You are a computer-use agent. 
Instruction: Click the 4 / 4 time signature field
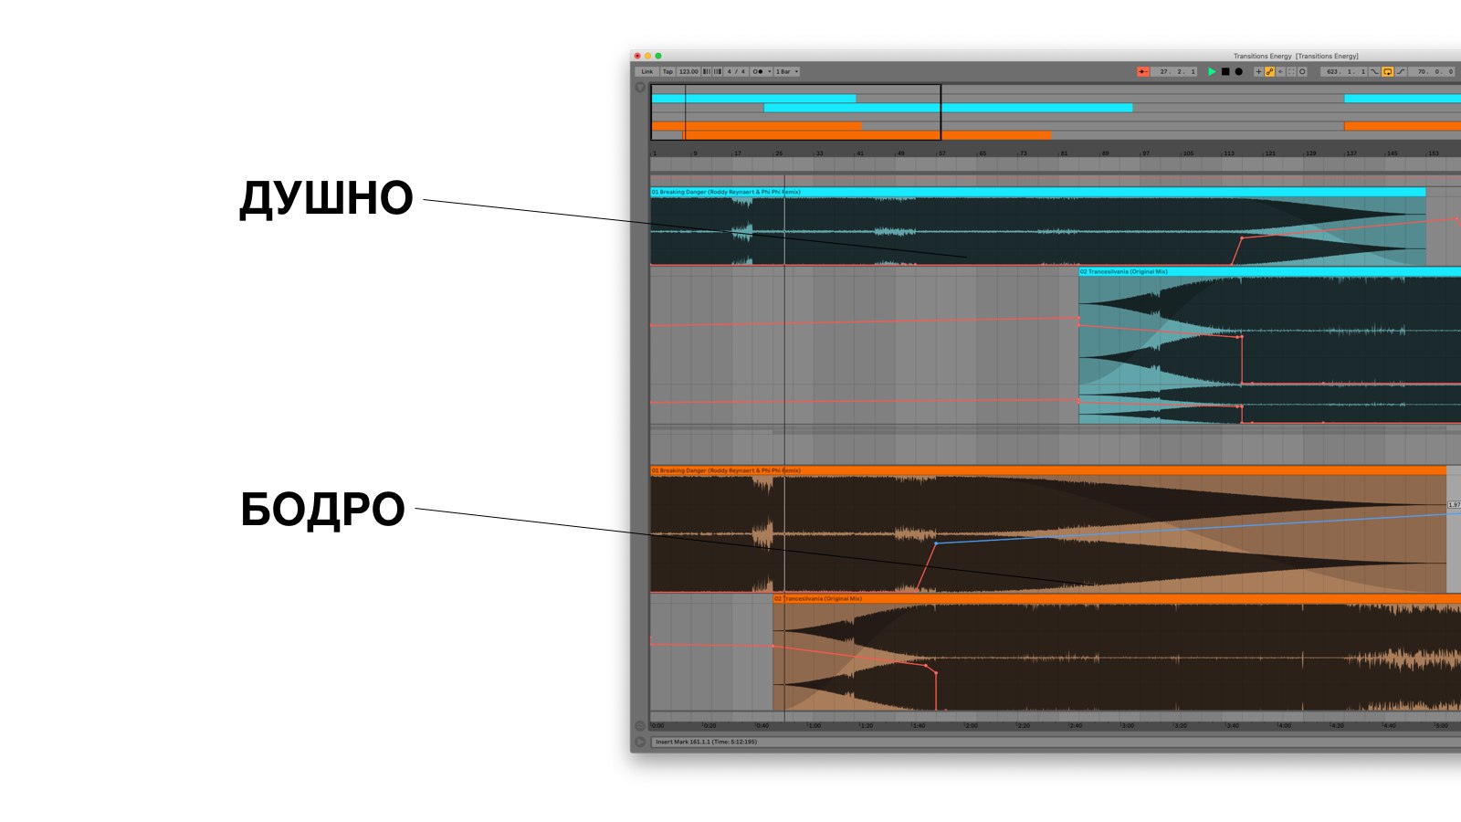(736, 71)
